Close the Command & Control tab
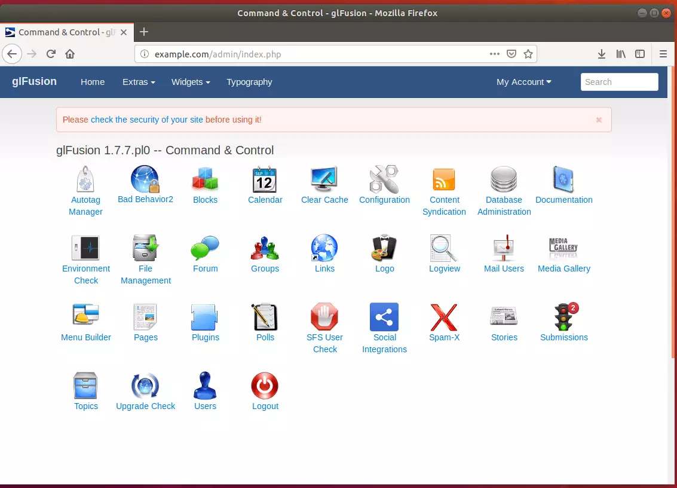The image size is (677, 488). coord(124,32)
